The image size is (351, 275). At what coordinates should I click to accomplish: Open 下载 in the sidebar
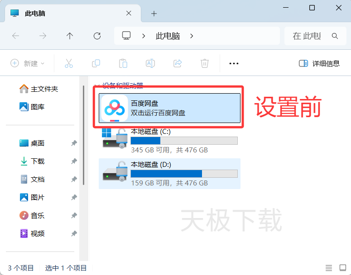pyautogui.click(x=32, y=161)
